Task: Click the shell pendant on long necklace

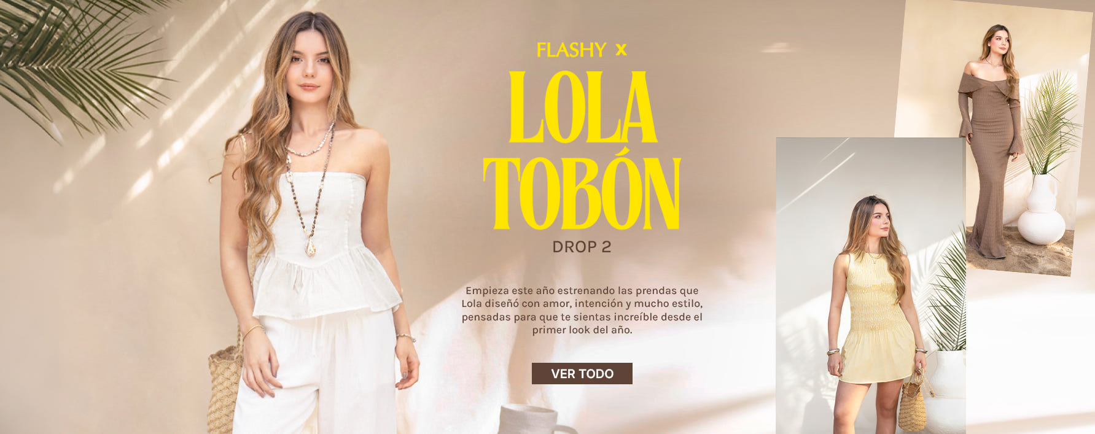Action: (x=311, y=247)
